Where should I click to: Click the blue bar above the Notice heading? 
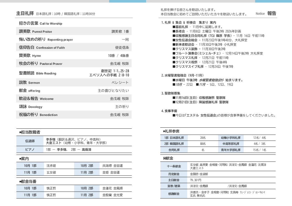(x=273, y=1)
